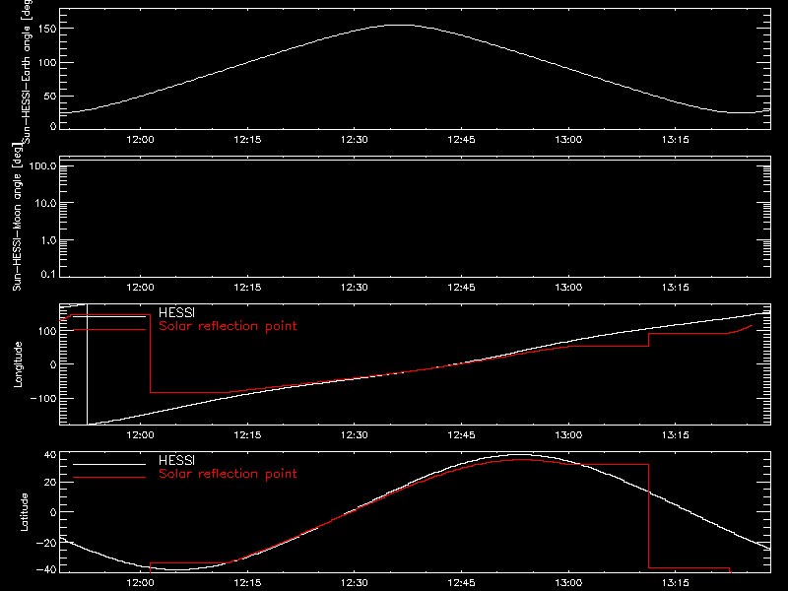Click the 100.0 tick in Moon angle plot
Viewport: 788px width, 591px height.
click(x=42, y=165)
